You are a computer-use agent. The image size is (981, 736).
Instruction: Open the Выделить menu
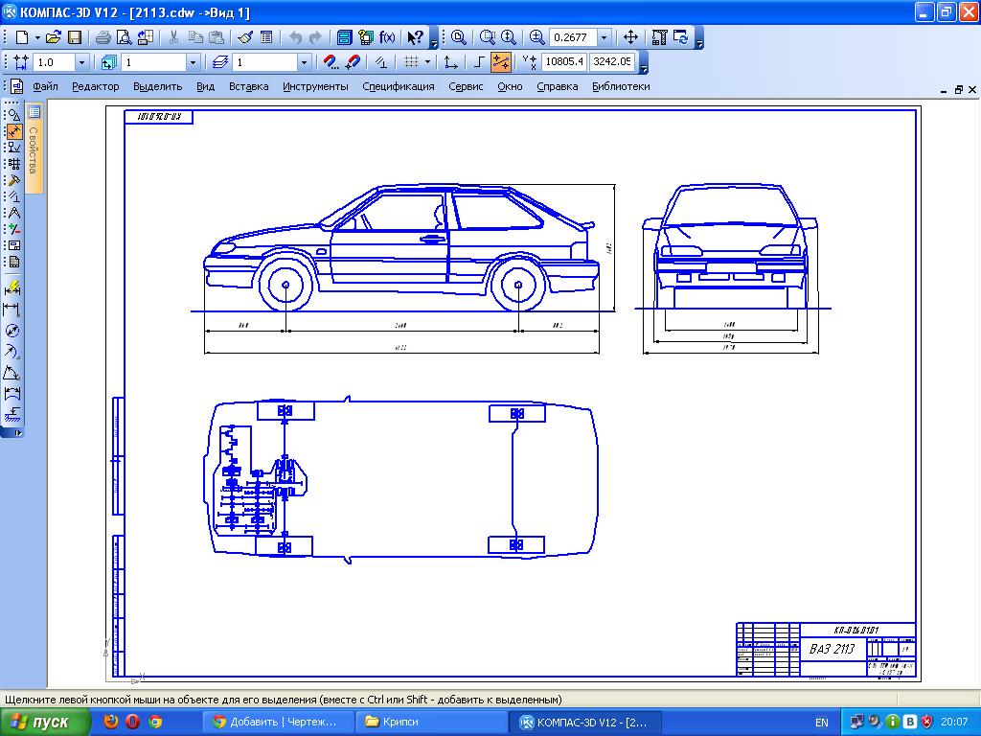pyautogui.click(x=158, y=87)
